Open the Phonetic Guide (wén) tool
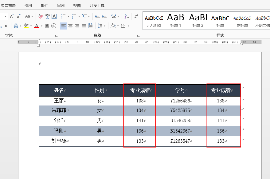 (47, 16)
